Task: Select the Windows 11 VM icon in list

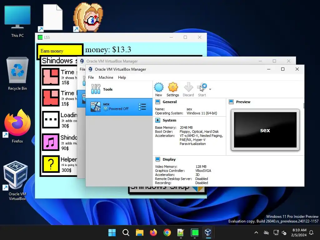Action: click(x=96, y=107)
